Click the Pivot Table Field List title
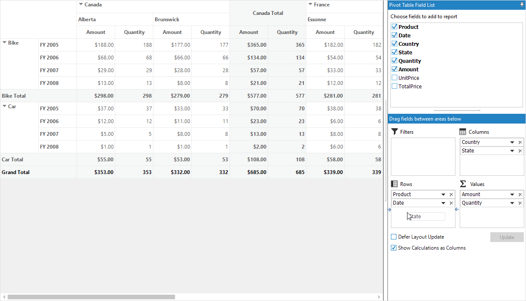This screenshot has height=301, width=526. coord(412,5)
